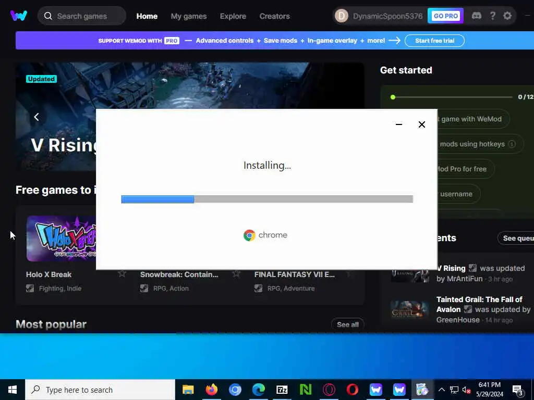
Task: Click the WeMod logo icon
Action: tap(18, 16)
